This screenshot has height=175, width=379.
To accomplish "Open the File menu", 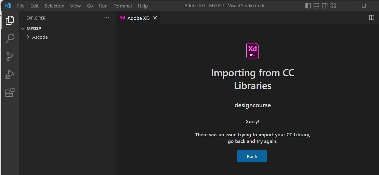I will point(21,6).
